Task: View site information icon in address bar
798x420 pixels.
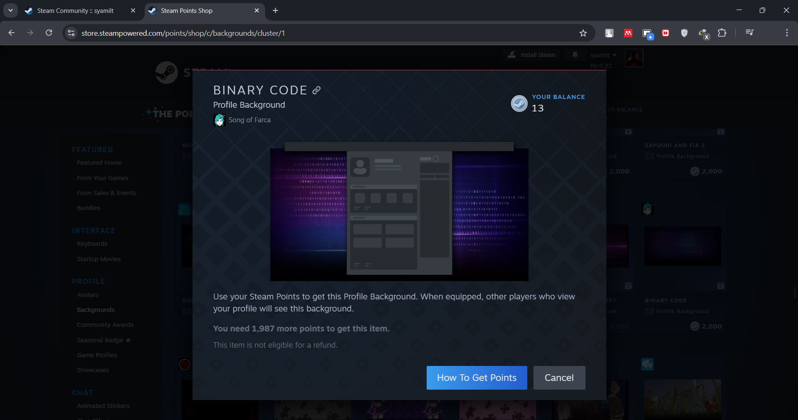Action: click(72, 33)
